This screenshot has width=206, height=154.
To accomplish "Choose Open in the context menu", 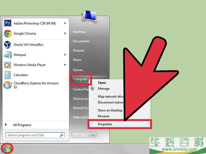I will coord(102,83).
